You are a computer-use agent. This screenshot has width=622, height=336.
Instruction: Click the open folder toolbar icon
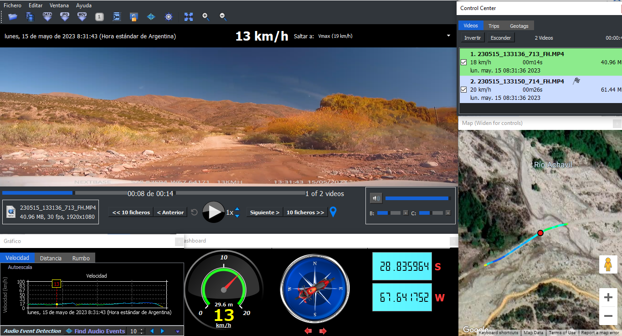click(x=13, y=17)
